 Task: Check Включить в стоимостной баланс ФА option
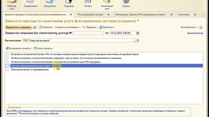tap(7, 54)
